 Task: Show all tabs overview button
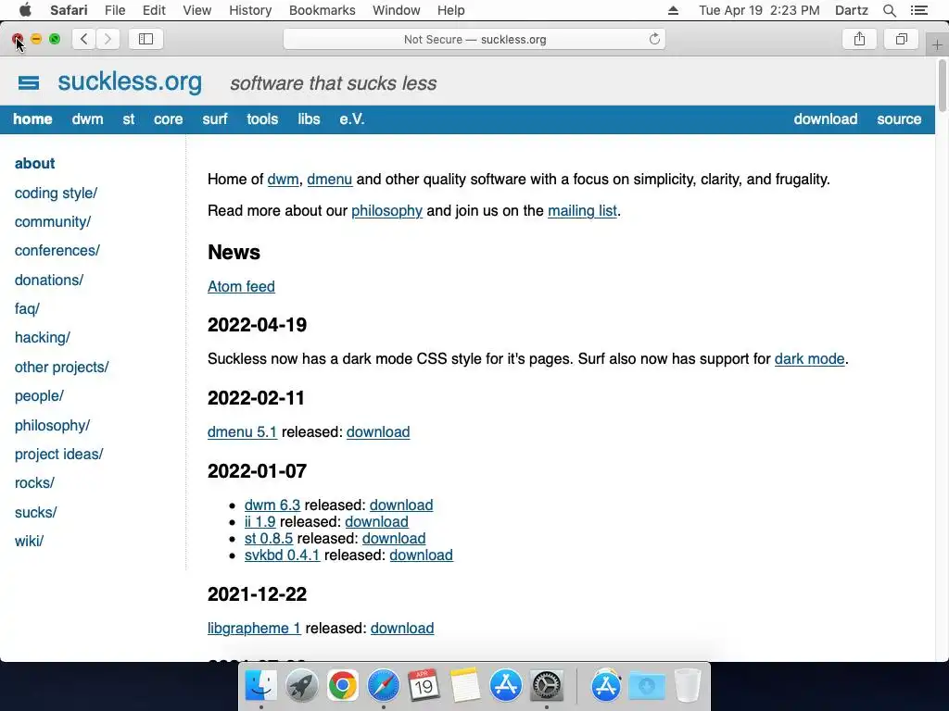(902, 39)
